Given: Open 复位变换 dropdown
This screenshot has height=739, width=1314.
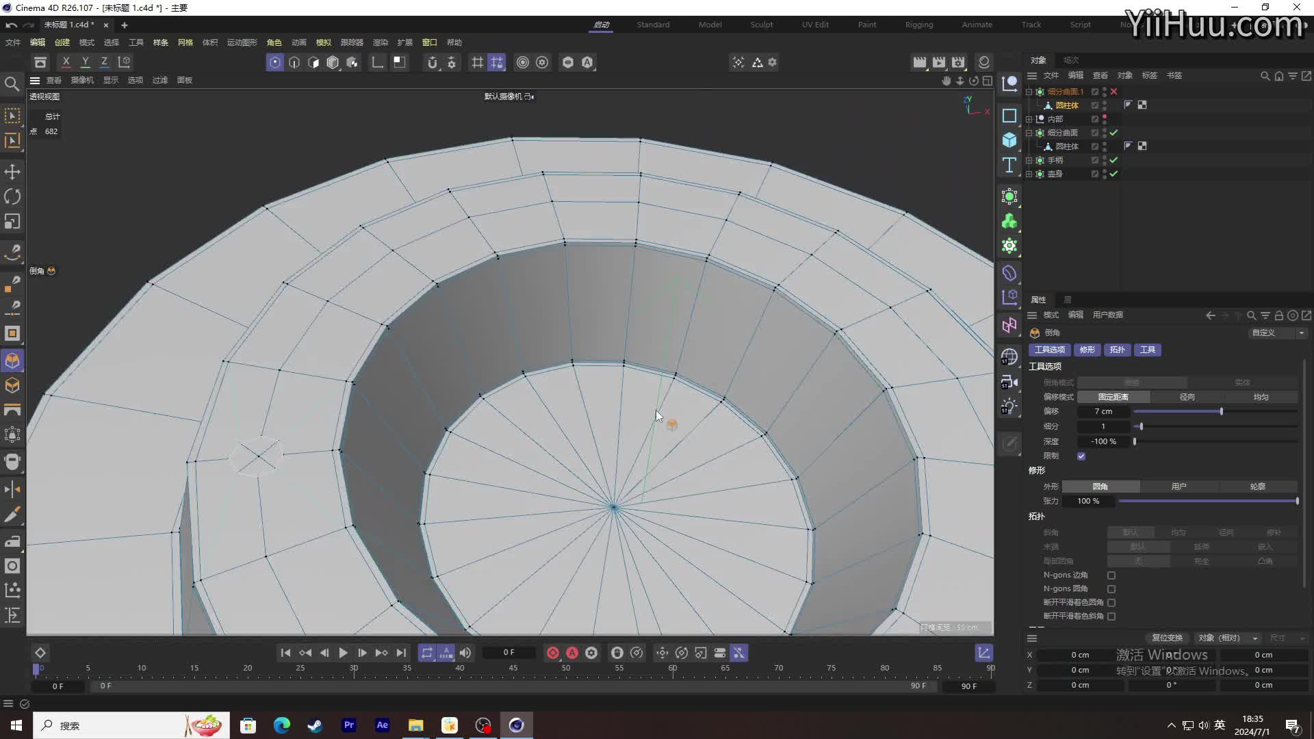Looking at the screenshot, I should pos(1166,638).
